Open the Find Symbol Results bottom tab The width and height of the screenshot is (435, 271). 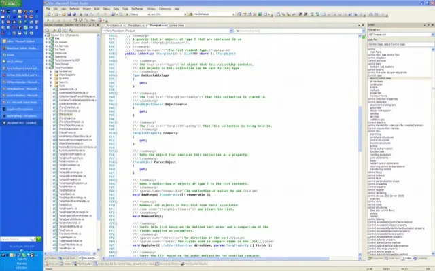click(x=194, y=264)
